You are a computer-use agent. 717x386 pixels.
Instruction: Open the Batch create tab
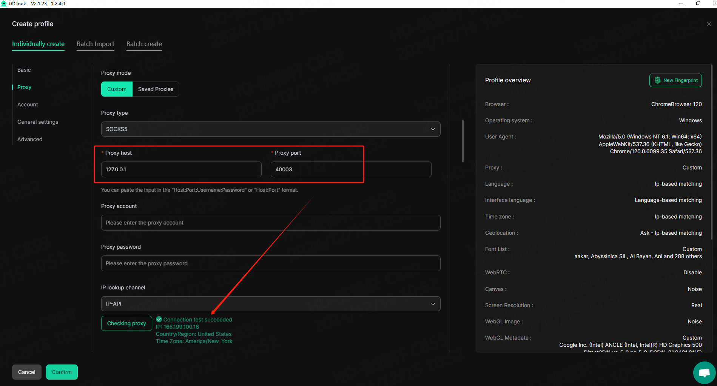[x=144, y=44]
